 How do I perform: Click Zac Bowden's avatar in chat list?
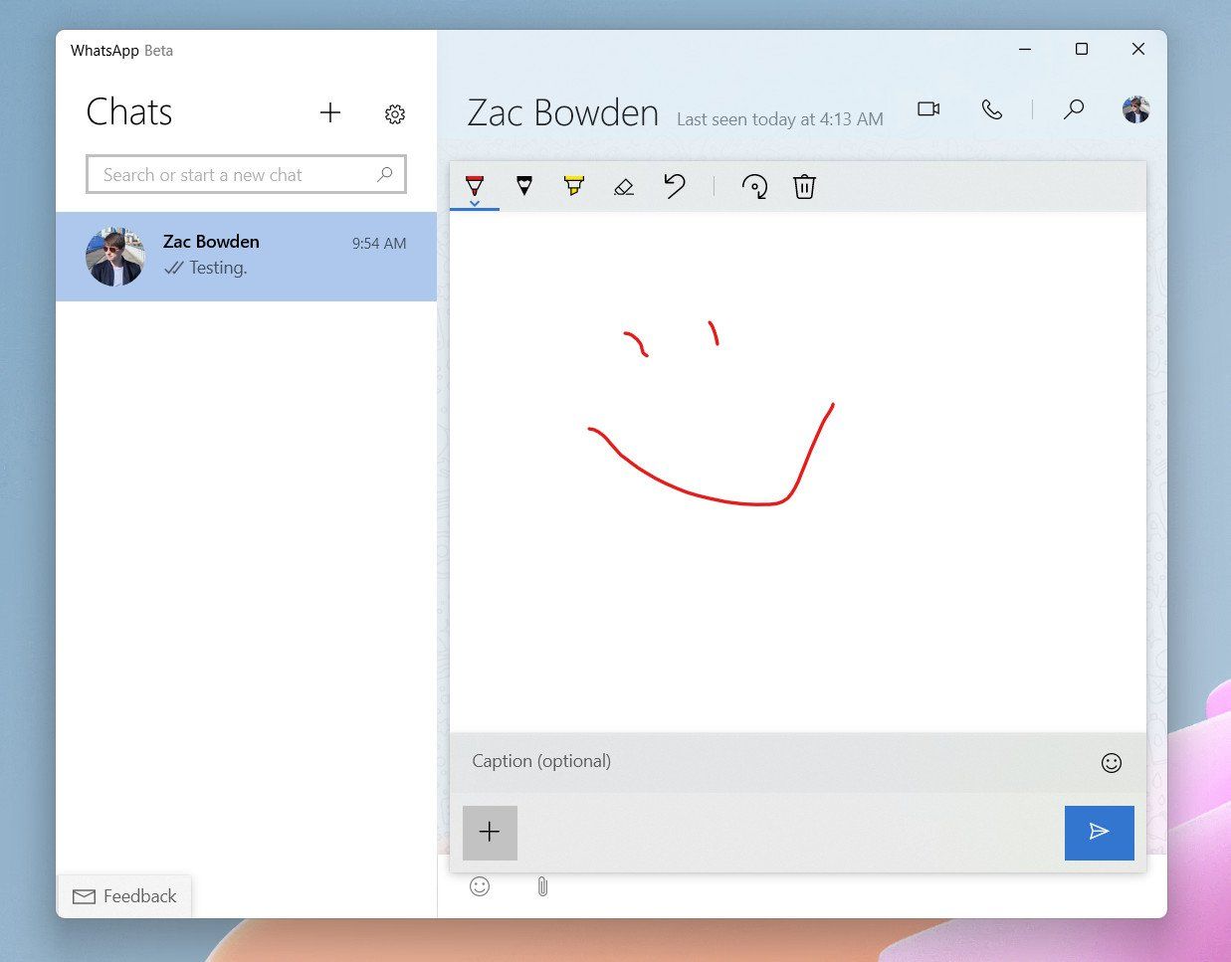[115, 256]
